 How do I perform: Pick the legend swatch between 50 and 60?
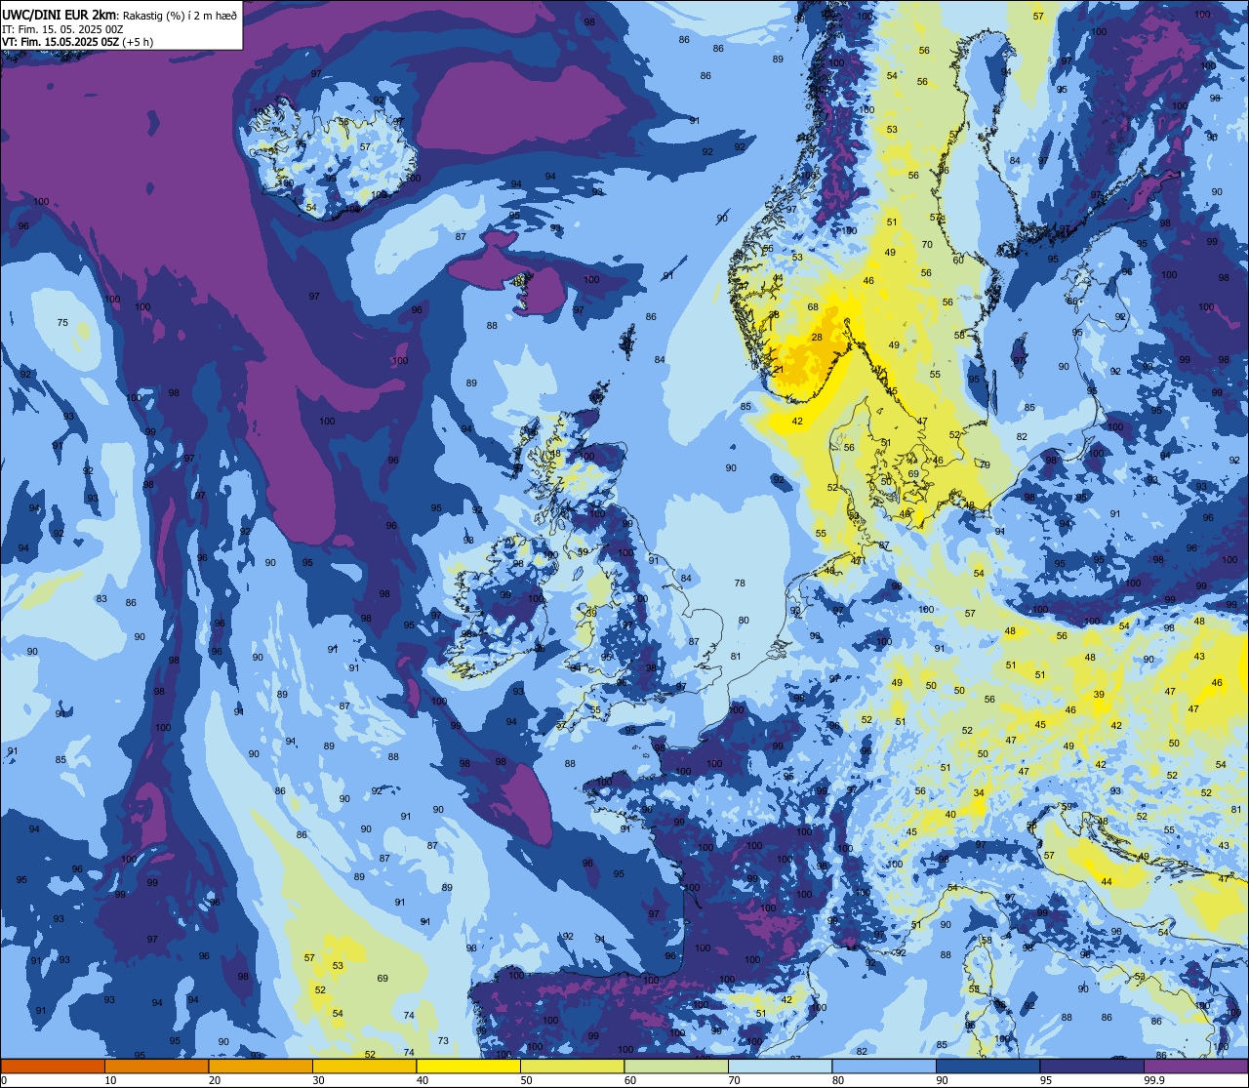pos(572,1066)
